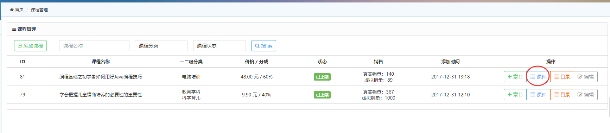This screenshot has width=610, height=133.
Task: Click category text 科学育儿
Action: pyautogui.click(x=191, y=98)
